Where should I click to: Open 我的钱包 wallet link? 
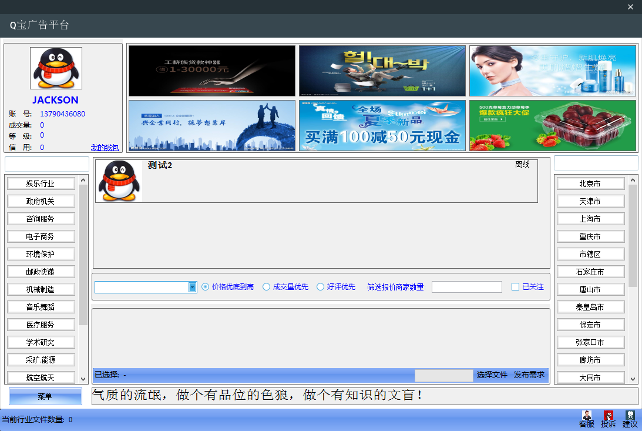coord(105,148)
